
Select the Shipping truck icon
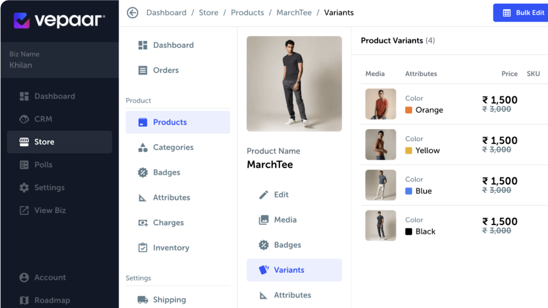pyautogui.click(x=143, y=300)
